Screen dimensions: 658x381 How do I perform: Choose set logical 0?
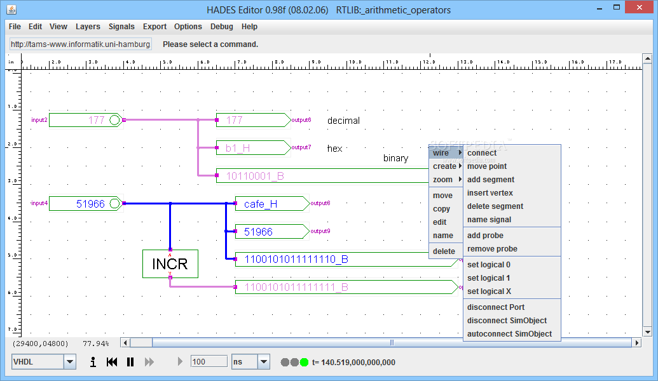pyautogui.click(x=512, y=265)
